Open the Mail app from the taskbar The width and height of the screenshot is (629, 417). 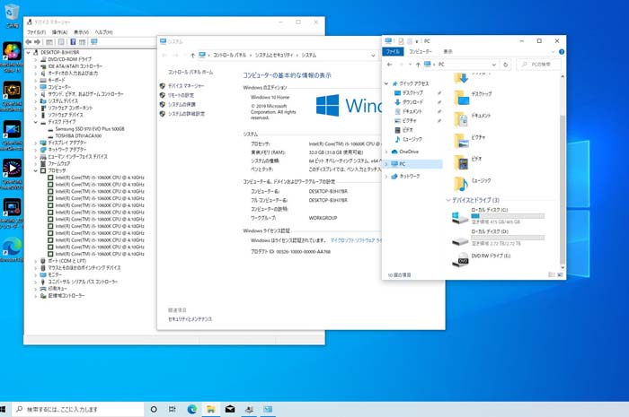coord(230,409)
